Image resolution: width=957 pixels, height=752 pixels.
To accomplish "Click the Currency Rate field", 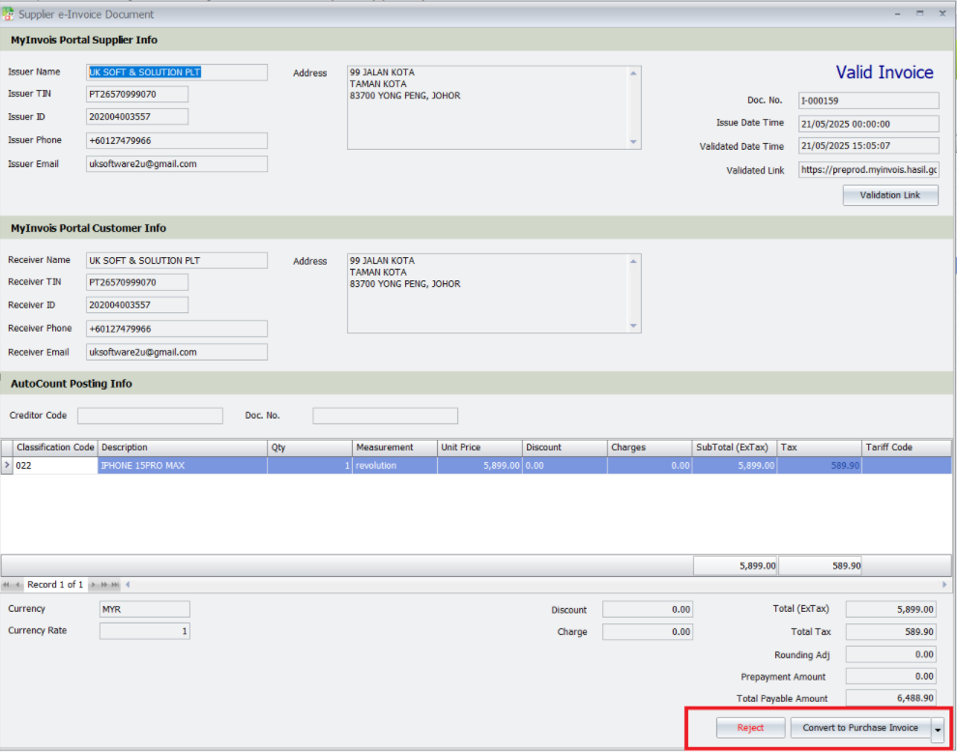I will 145,631.
